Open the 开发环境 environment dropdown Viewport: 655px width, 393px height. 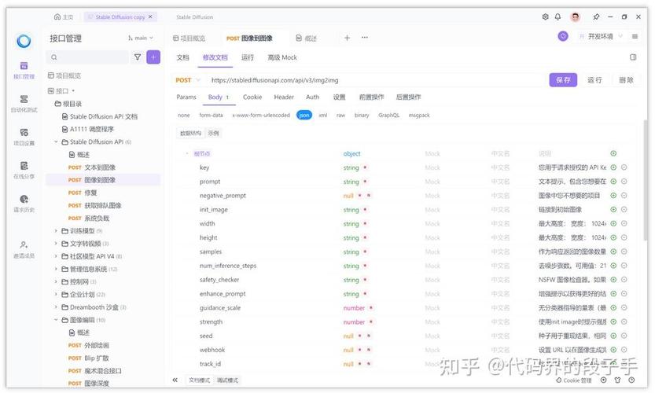point(601,36)
